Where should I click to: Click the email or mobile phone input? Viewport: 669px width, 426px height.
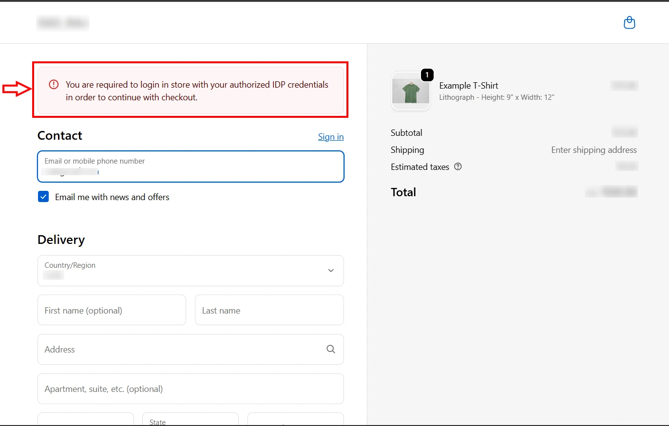point(190,167)
